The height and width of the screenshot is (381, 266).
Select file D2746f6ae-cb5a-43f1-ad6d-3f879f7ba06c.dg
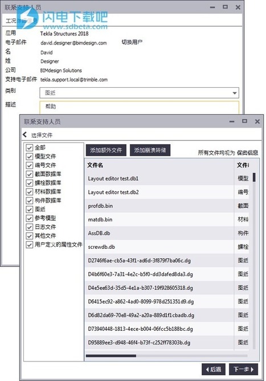[x=166, y=261]
